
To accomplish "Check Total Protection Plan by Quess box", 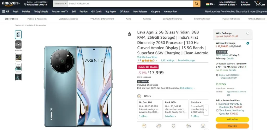I will (217, 110).
